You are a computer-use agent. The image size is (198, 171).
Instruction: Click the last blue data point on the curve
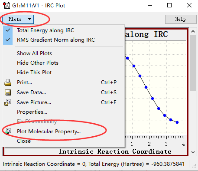coord(177,122)
